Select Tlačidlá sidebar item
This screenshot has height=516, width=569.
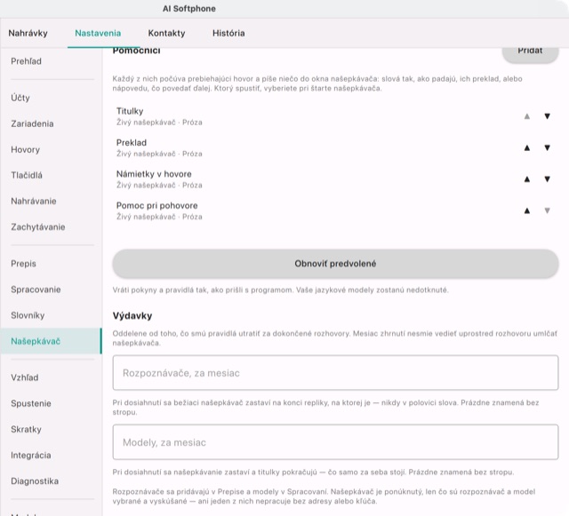pyautogui.click(x=52, y=175)
